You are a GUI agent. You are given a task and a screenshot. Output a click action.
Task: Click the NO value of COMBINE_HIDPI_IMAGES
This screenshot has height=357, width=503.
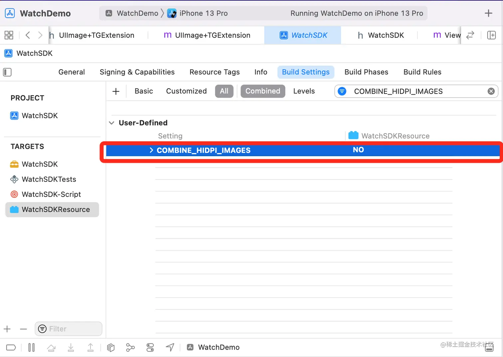pyautogui.click(x=358, y=150)
